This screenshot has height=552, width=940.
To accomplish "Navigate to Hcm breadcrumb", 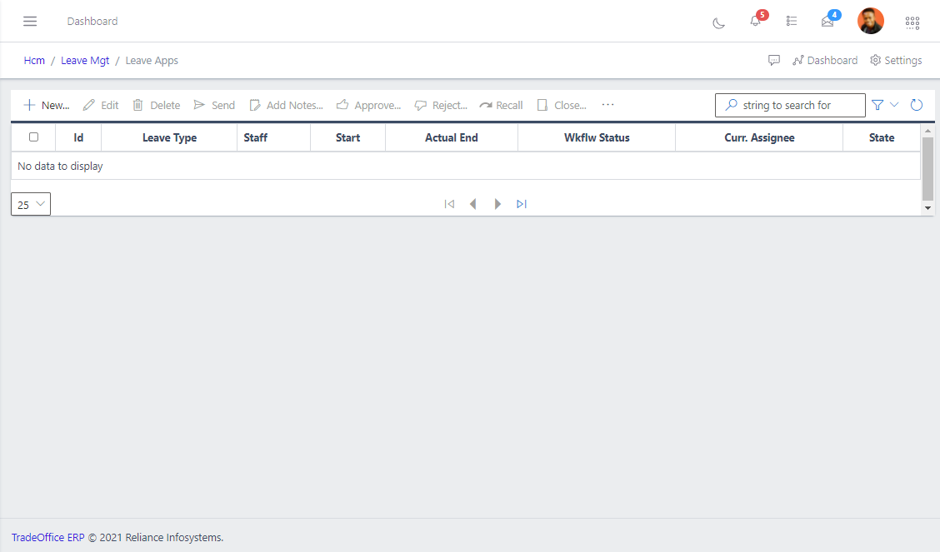I will point(34,60).
